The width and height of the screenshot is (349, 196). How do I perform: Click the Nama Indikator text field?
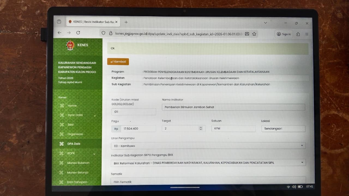click(233, 107)
